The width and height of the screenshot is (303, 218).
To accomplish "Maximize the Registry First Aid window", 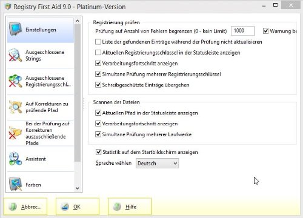I will pyautogui.click(x=275, y=5).
